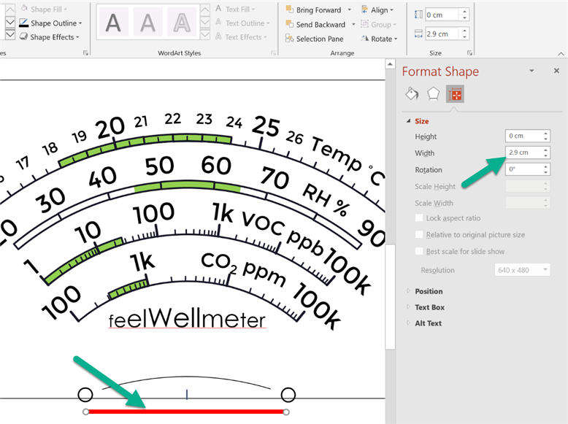
Task: Select the red line shape
Action: pos(186,412)
